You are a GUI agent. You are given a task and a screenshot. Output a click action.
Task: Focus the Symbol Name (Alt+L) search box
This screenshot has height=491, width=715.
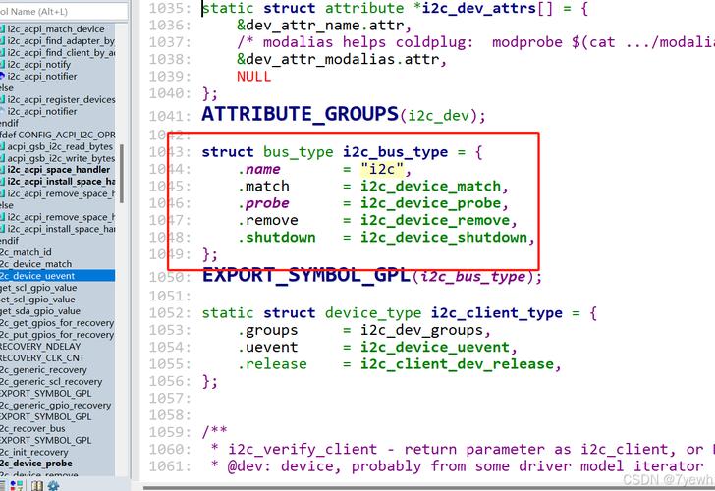click(64, 11)
